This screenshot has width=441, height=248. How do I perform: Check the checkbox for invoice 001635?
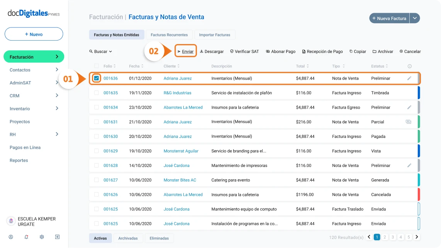pyautogui.click(x=97, y=93)
